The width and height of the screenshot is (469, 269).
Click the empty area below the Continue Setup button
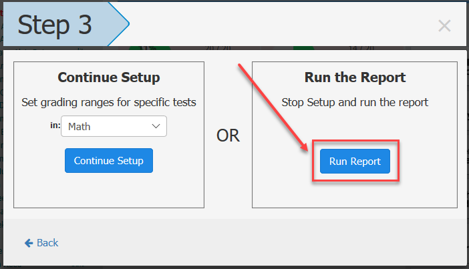[109, 190]
